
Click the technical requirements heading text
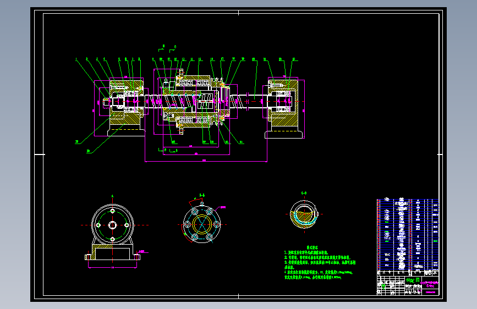point(312,248)
